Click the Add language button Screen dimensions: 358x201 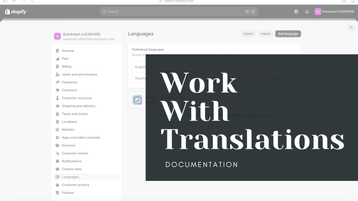[288, 34]
